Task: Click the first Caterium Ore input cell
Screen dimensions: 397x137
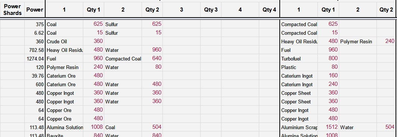Action: tap(64, 76)
